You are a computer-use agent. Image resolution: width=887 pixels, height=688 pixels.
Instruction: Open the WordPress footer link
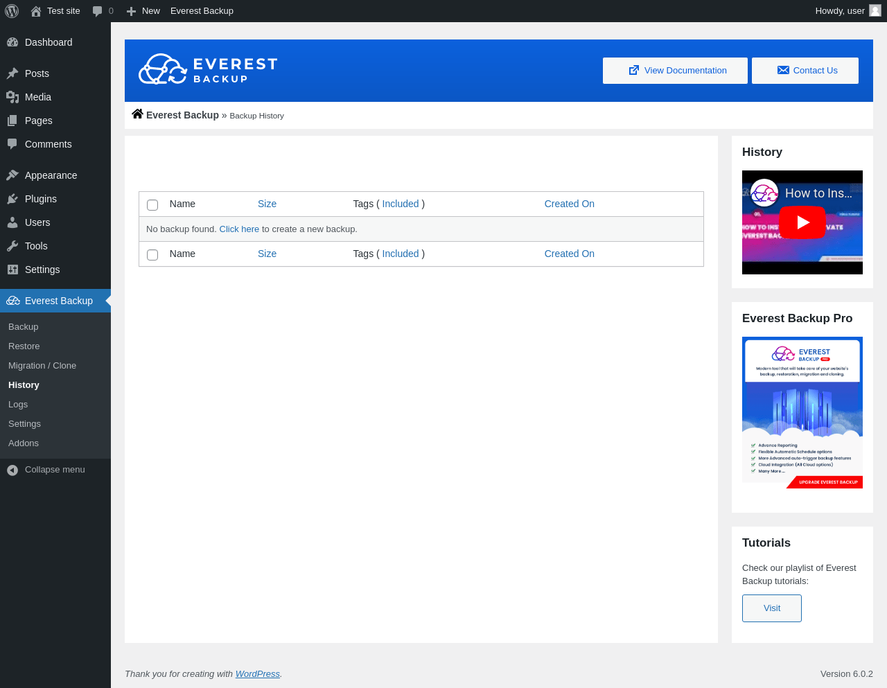coord(257,674)
